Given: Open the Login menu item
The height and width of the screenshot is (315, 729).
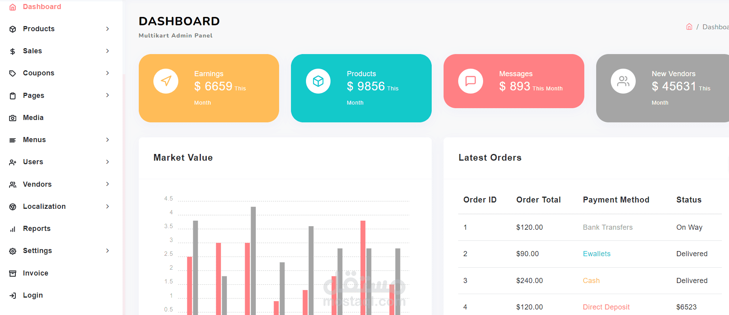Looking at the screenshot, I should (x=33, y=295).
